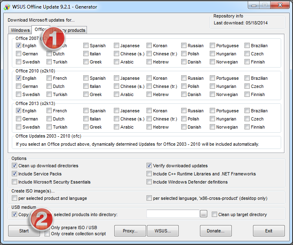Image resolution: width=293 pixels, height=245 pixels.
Task: Click the USB target directory field
Action: (x=173, y=214)
